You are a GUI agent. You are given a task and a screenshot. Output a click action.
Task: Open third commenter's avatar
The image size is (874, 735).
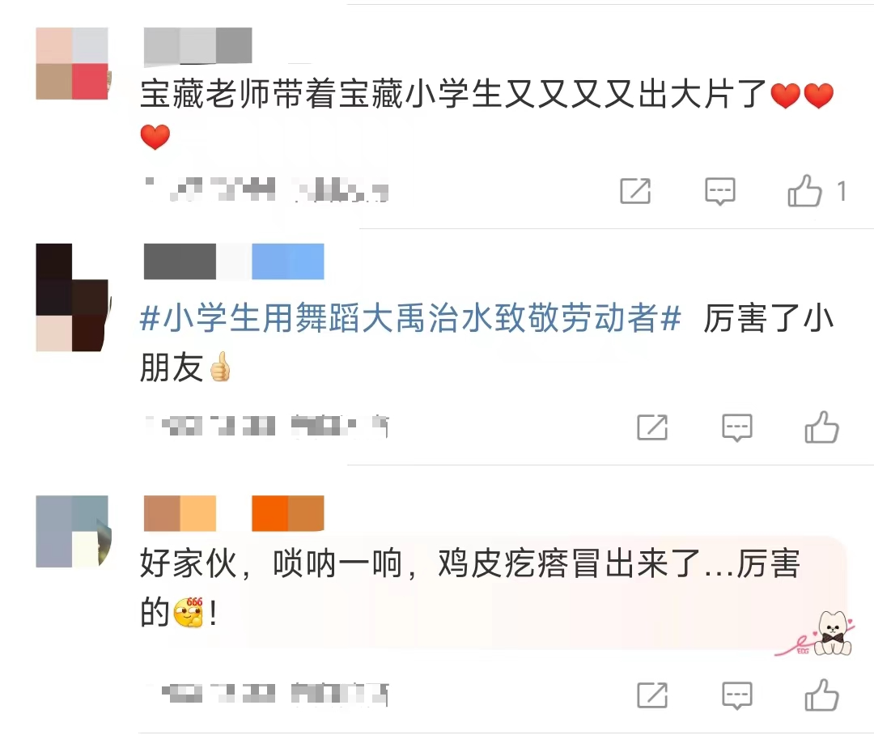pos(72,531)
